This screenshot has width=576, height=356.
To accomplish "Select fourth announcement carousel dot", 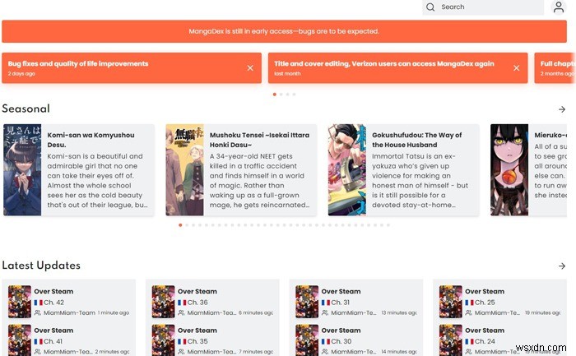I will click(x=294, y=95).
